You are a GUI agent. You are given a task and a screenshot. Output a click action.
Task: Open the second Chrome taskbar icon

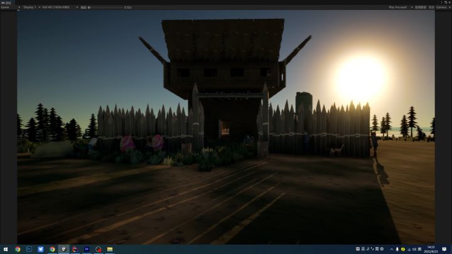[x=52, y=250]
